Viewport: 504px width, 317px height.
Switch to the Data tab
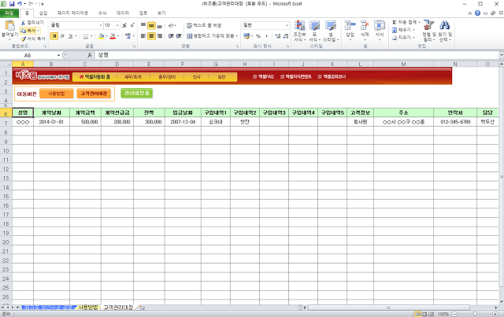(x=123, y=13)
